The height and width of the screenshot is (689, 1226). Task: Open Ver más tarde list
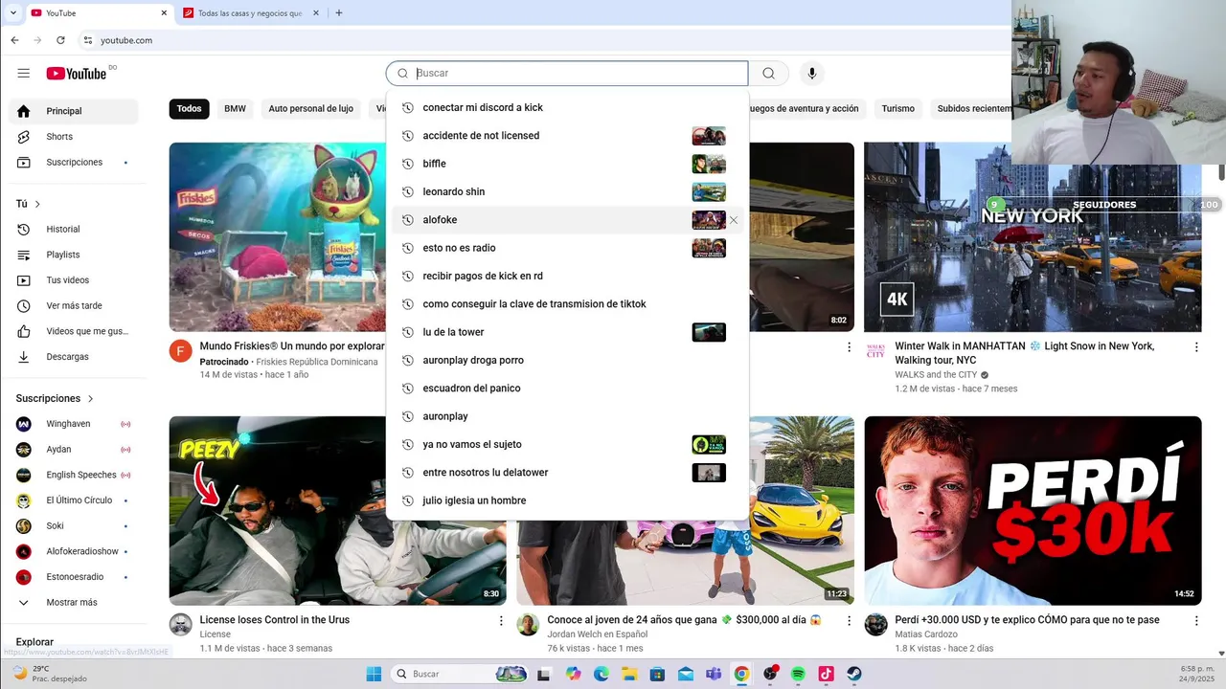pyautogui.click(x=73, y=306)
